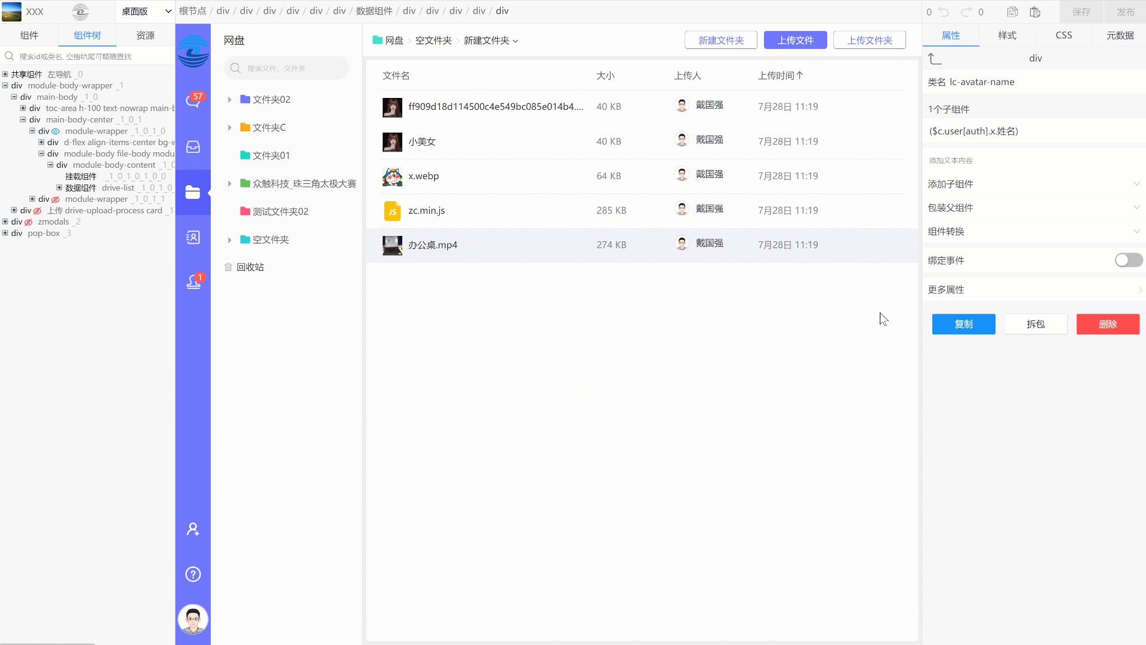Expand the 共享组件 左导航 node

(x=5, y=74)
